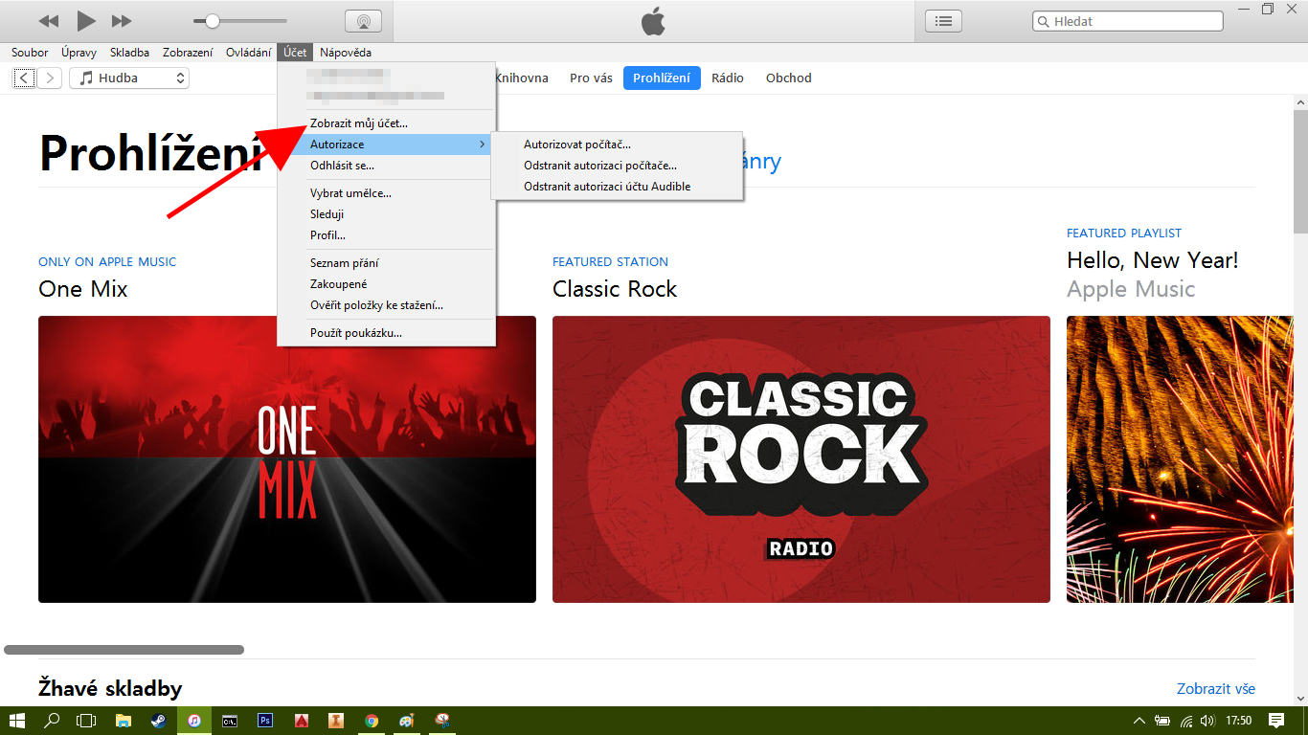
Task: Open Photoshop from the taskbar
Action: point(265,721)
